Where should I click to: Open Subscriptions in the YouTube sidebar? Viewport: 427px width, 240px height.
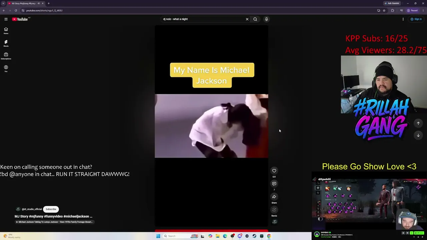[6, 56]
